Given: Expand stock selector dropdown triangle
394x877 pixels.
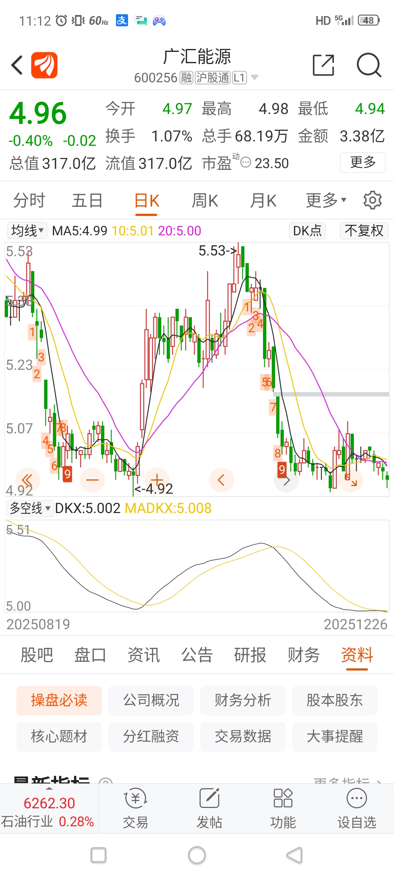Looking at the screenshot, I should point(255,77).
